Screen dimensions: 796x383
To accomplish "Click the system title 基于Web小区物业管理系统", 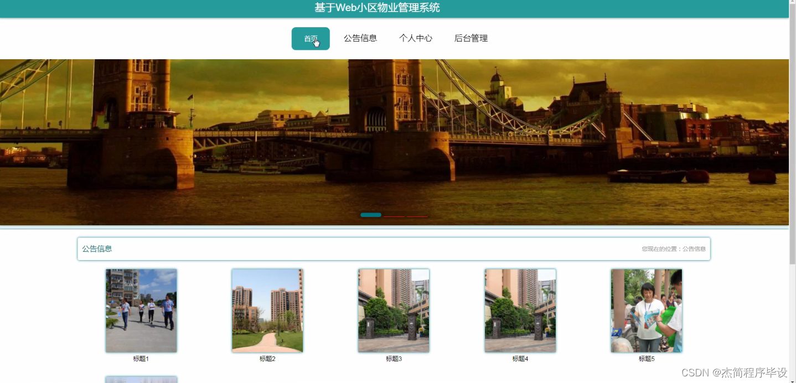I will 377,8.
